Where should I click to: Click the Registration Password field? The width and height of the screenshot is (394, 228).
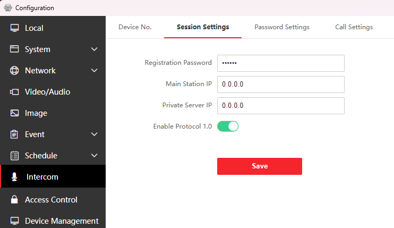[280, 63]
